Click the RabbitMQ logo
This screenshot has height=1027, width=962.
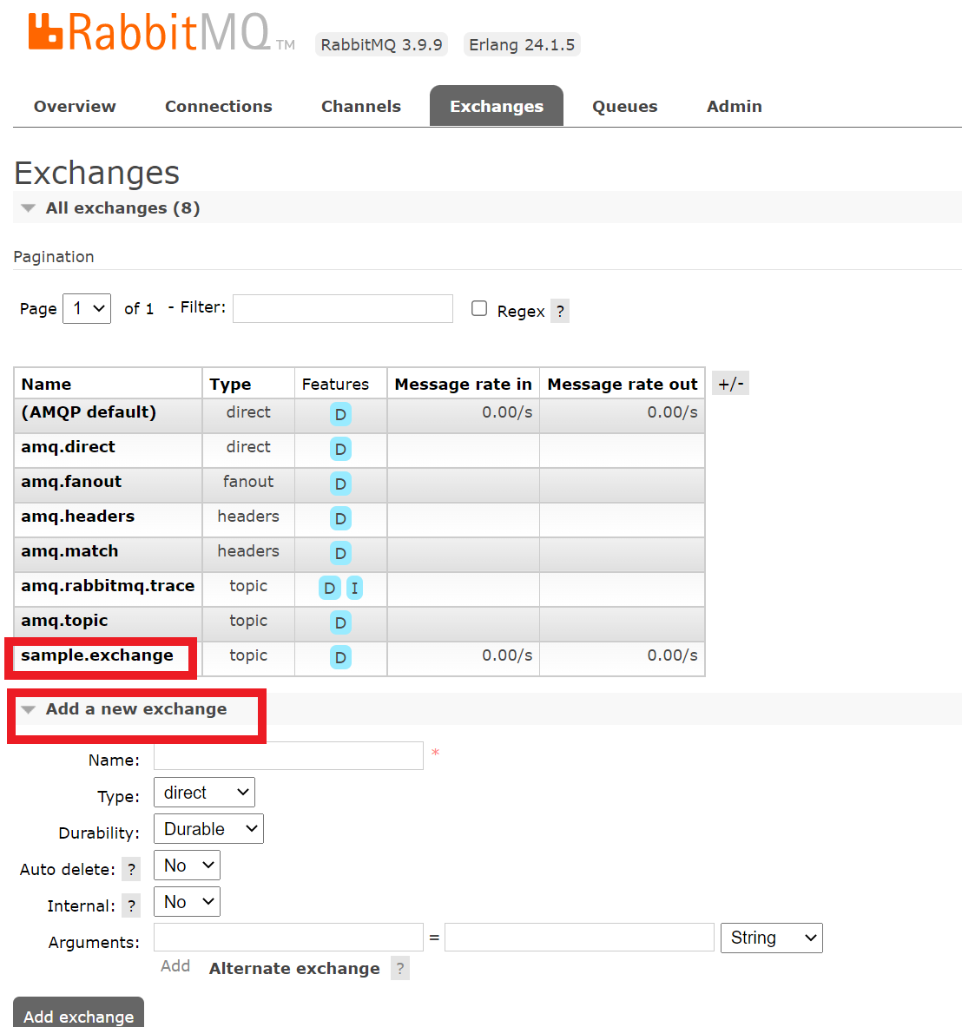point(149,33)
